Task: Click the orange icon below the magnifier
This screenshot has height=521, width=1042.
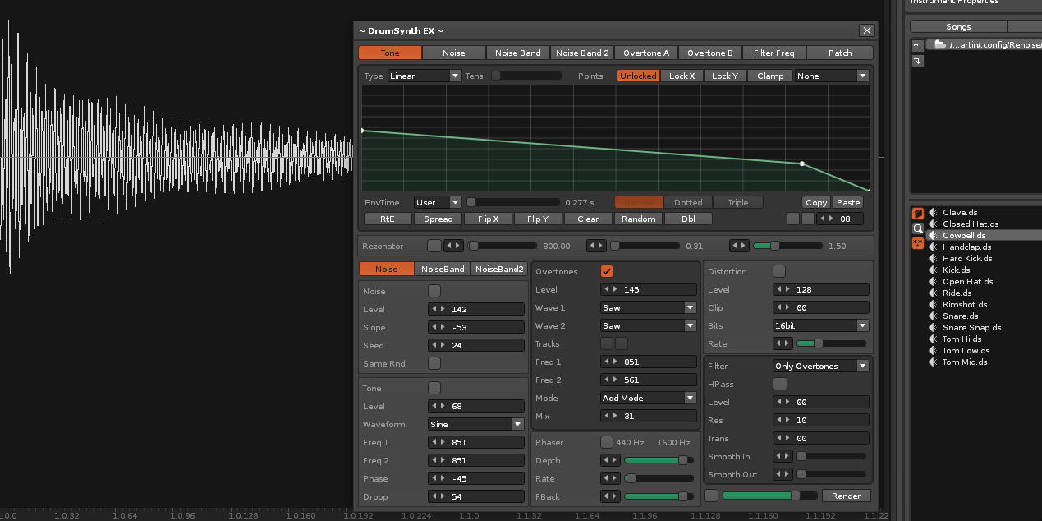Action: pos(918,243)
